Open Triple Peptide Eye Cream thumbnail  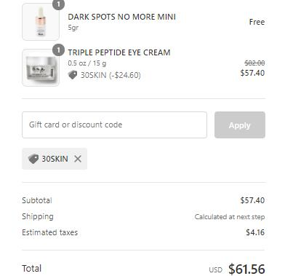(41, 68)
